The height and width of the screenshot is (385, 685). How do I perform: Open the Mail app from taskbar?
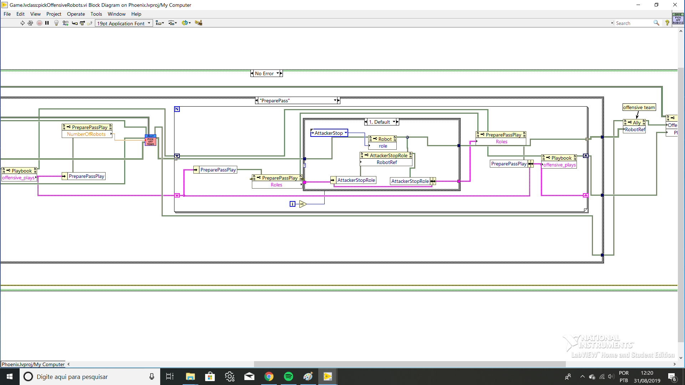coord(249,376)
